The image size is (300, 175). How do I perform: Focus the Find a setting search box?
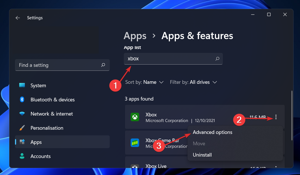click(62, 65)
